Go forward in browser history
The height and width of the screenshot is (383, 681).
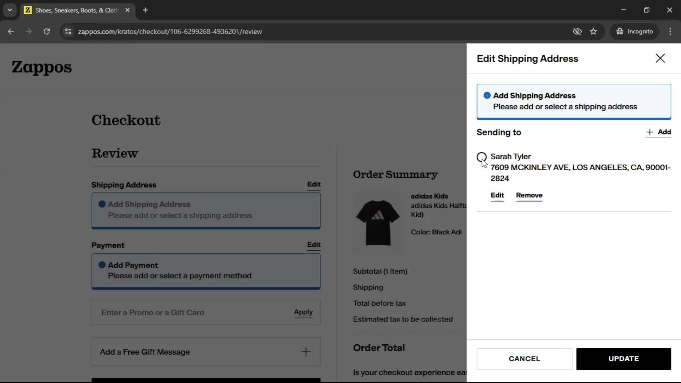click(x=29, y=32)
